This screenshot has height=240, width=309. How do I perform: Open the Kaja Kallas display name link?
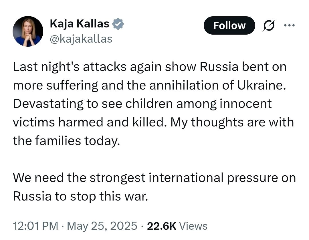click(x=80, y=24)
